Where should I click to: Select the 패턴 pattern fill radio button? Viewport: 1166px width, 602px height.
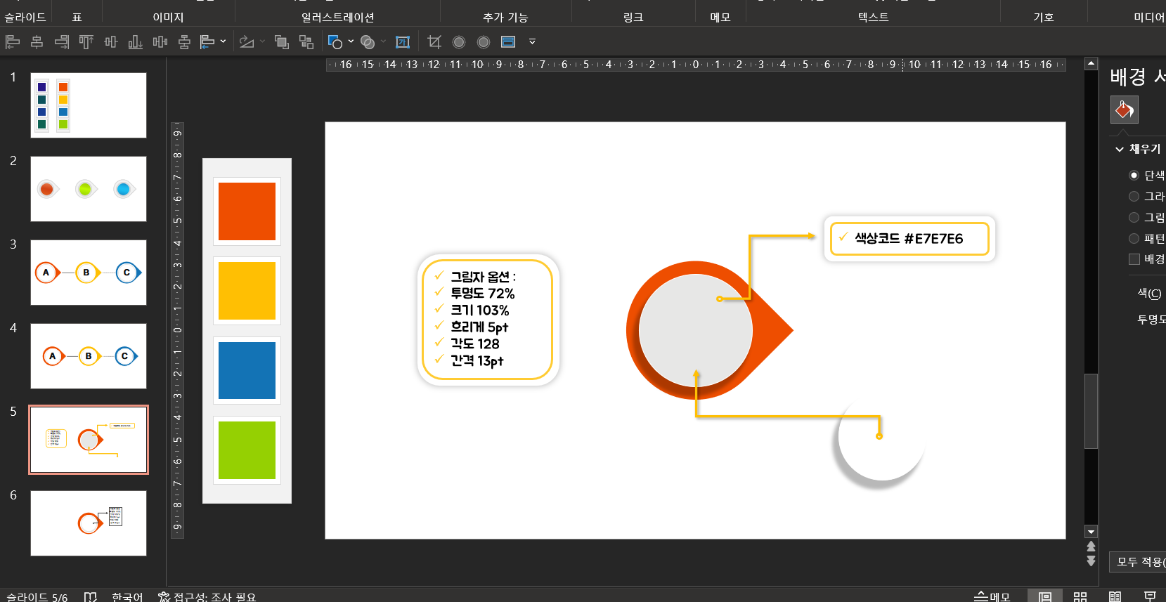[x=1134, y=239]
